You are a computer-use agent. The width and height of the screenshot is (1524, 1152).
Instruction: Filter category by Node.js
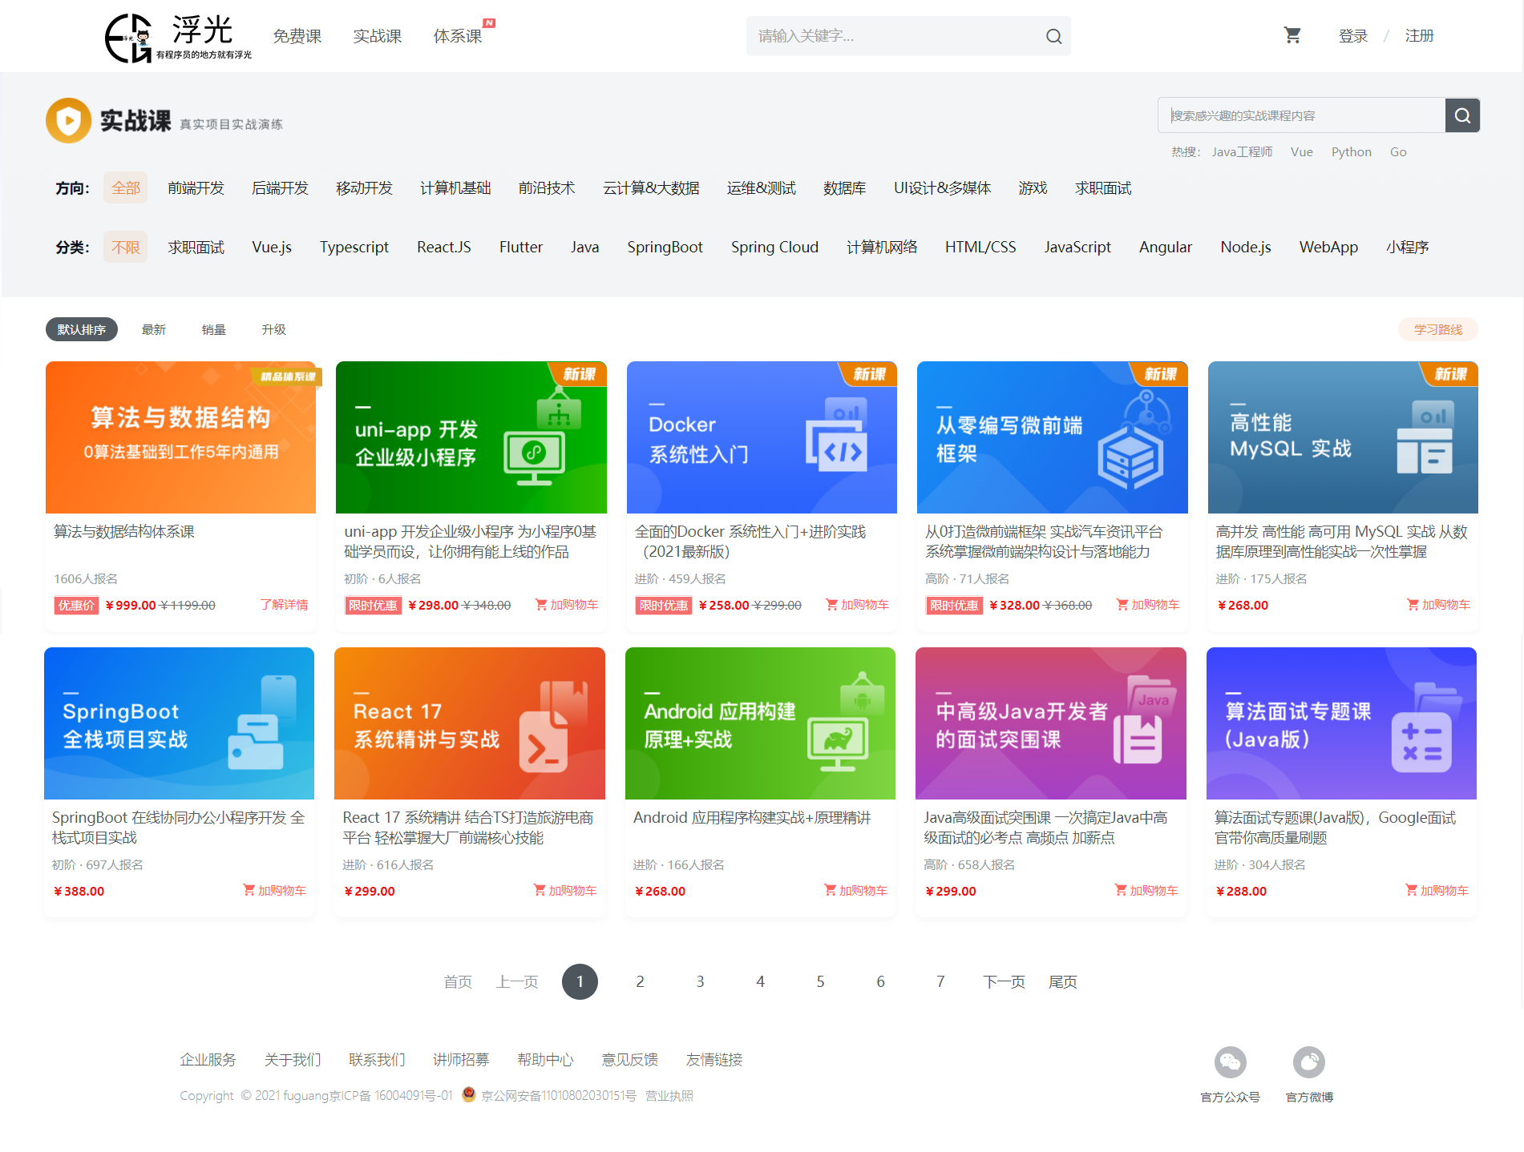point(1245,248)
